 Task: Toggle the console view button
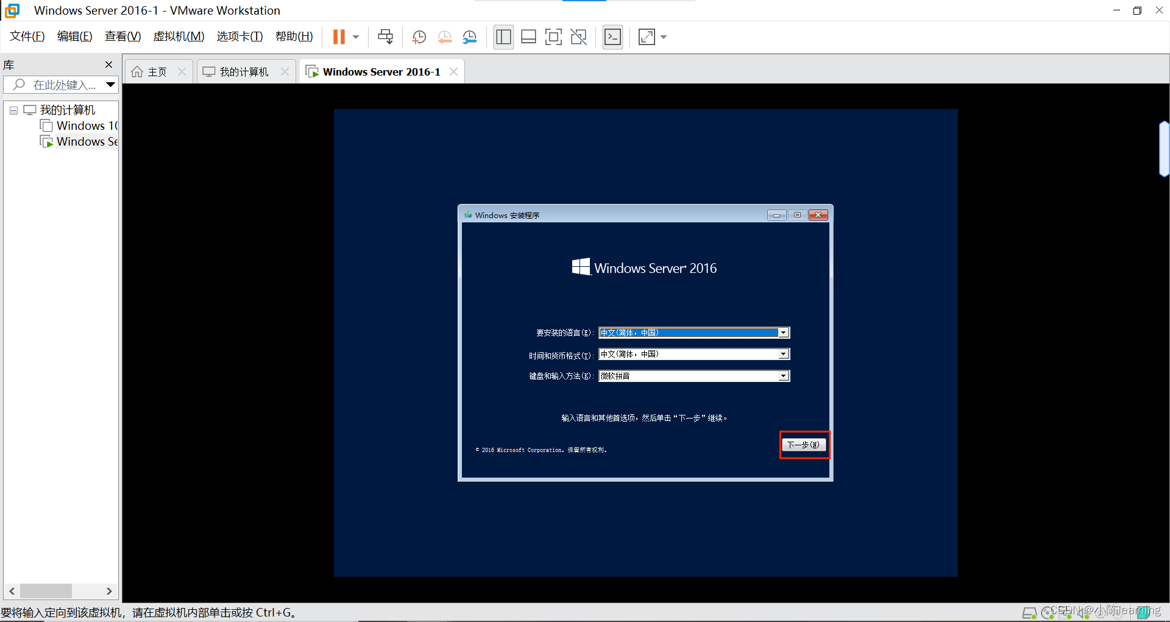pos(612,37)
